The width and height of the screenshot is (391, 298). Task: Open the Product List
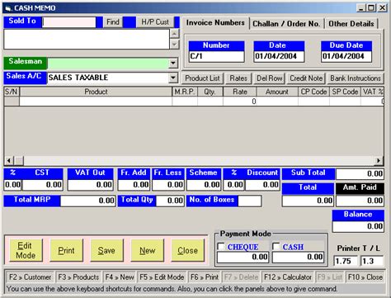pos(202,78)
